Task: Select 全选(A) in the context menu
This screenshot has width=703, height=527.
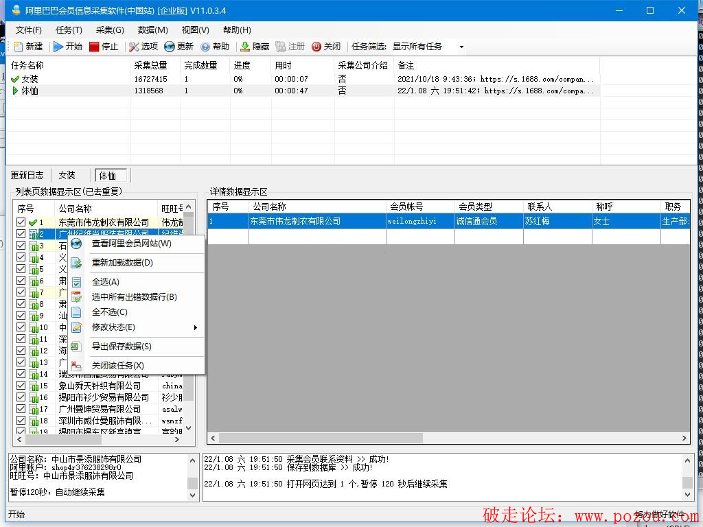Action: click(105, 282)
